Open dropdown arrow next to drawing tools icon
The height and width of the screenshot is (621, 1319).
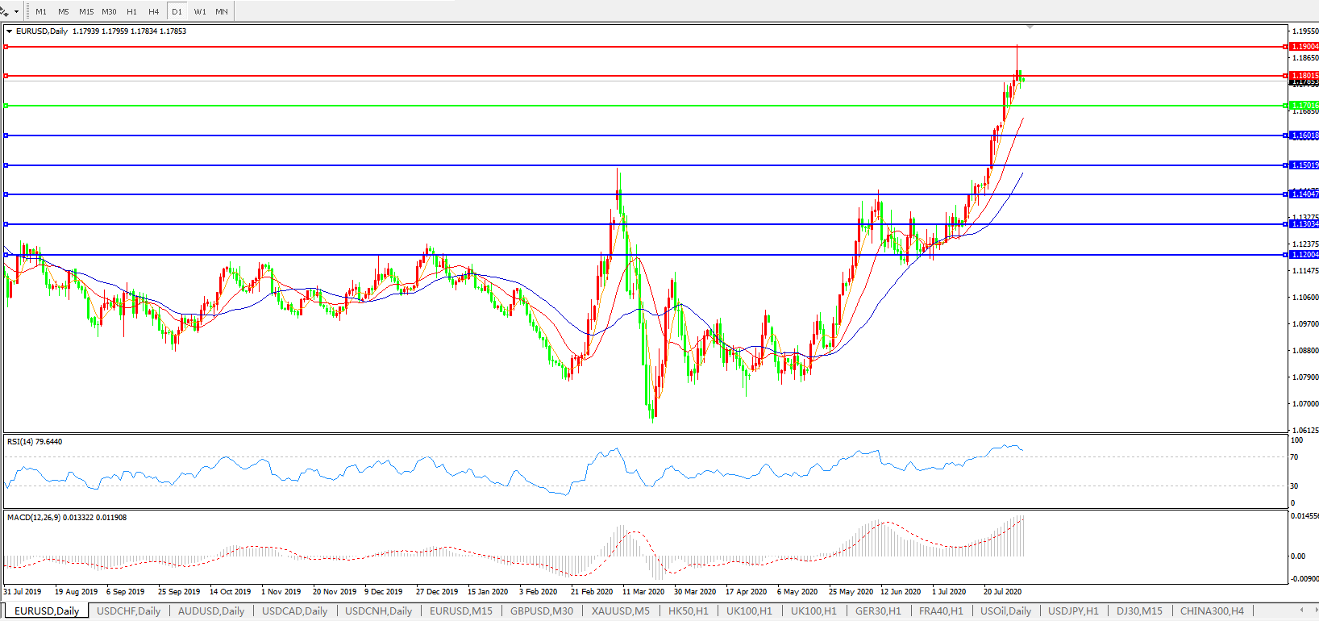click(x=16, y=12)
